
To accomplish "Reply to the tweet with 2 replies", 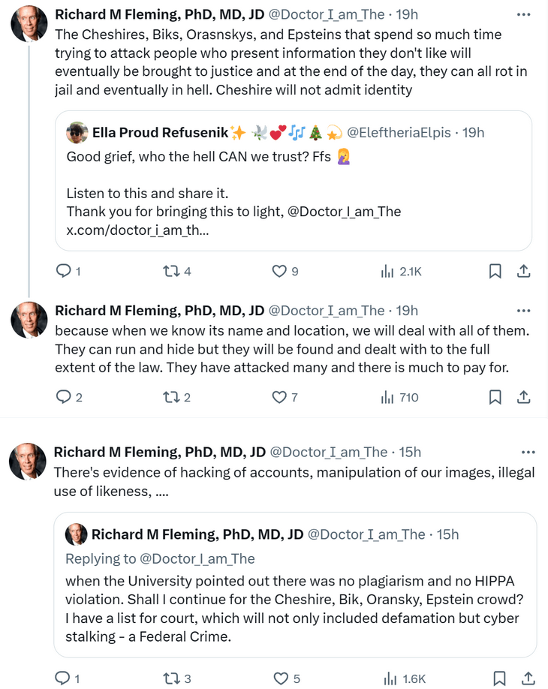I will 65,397.
